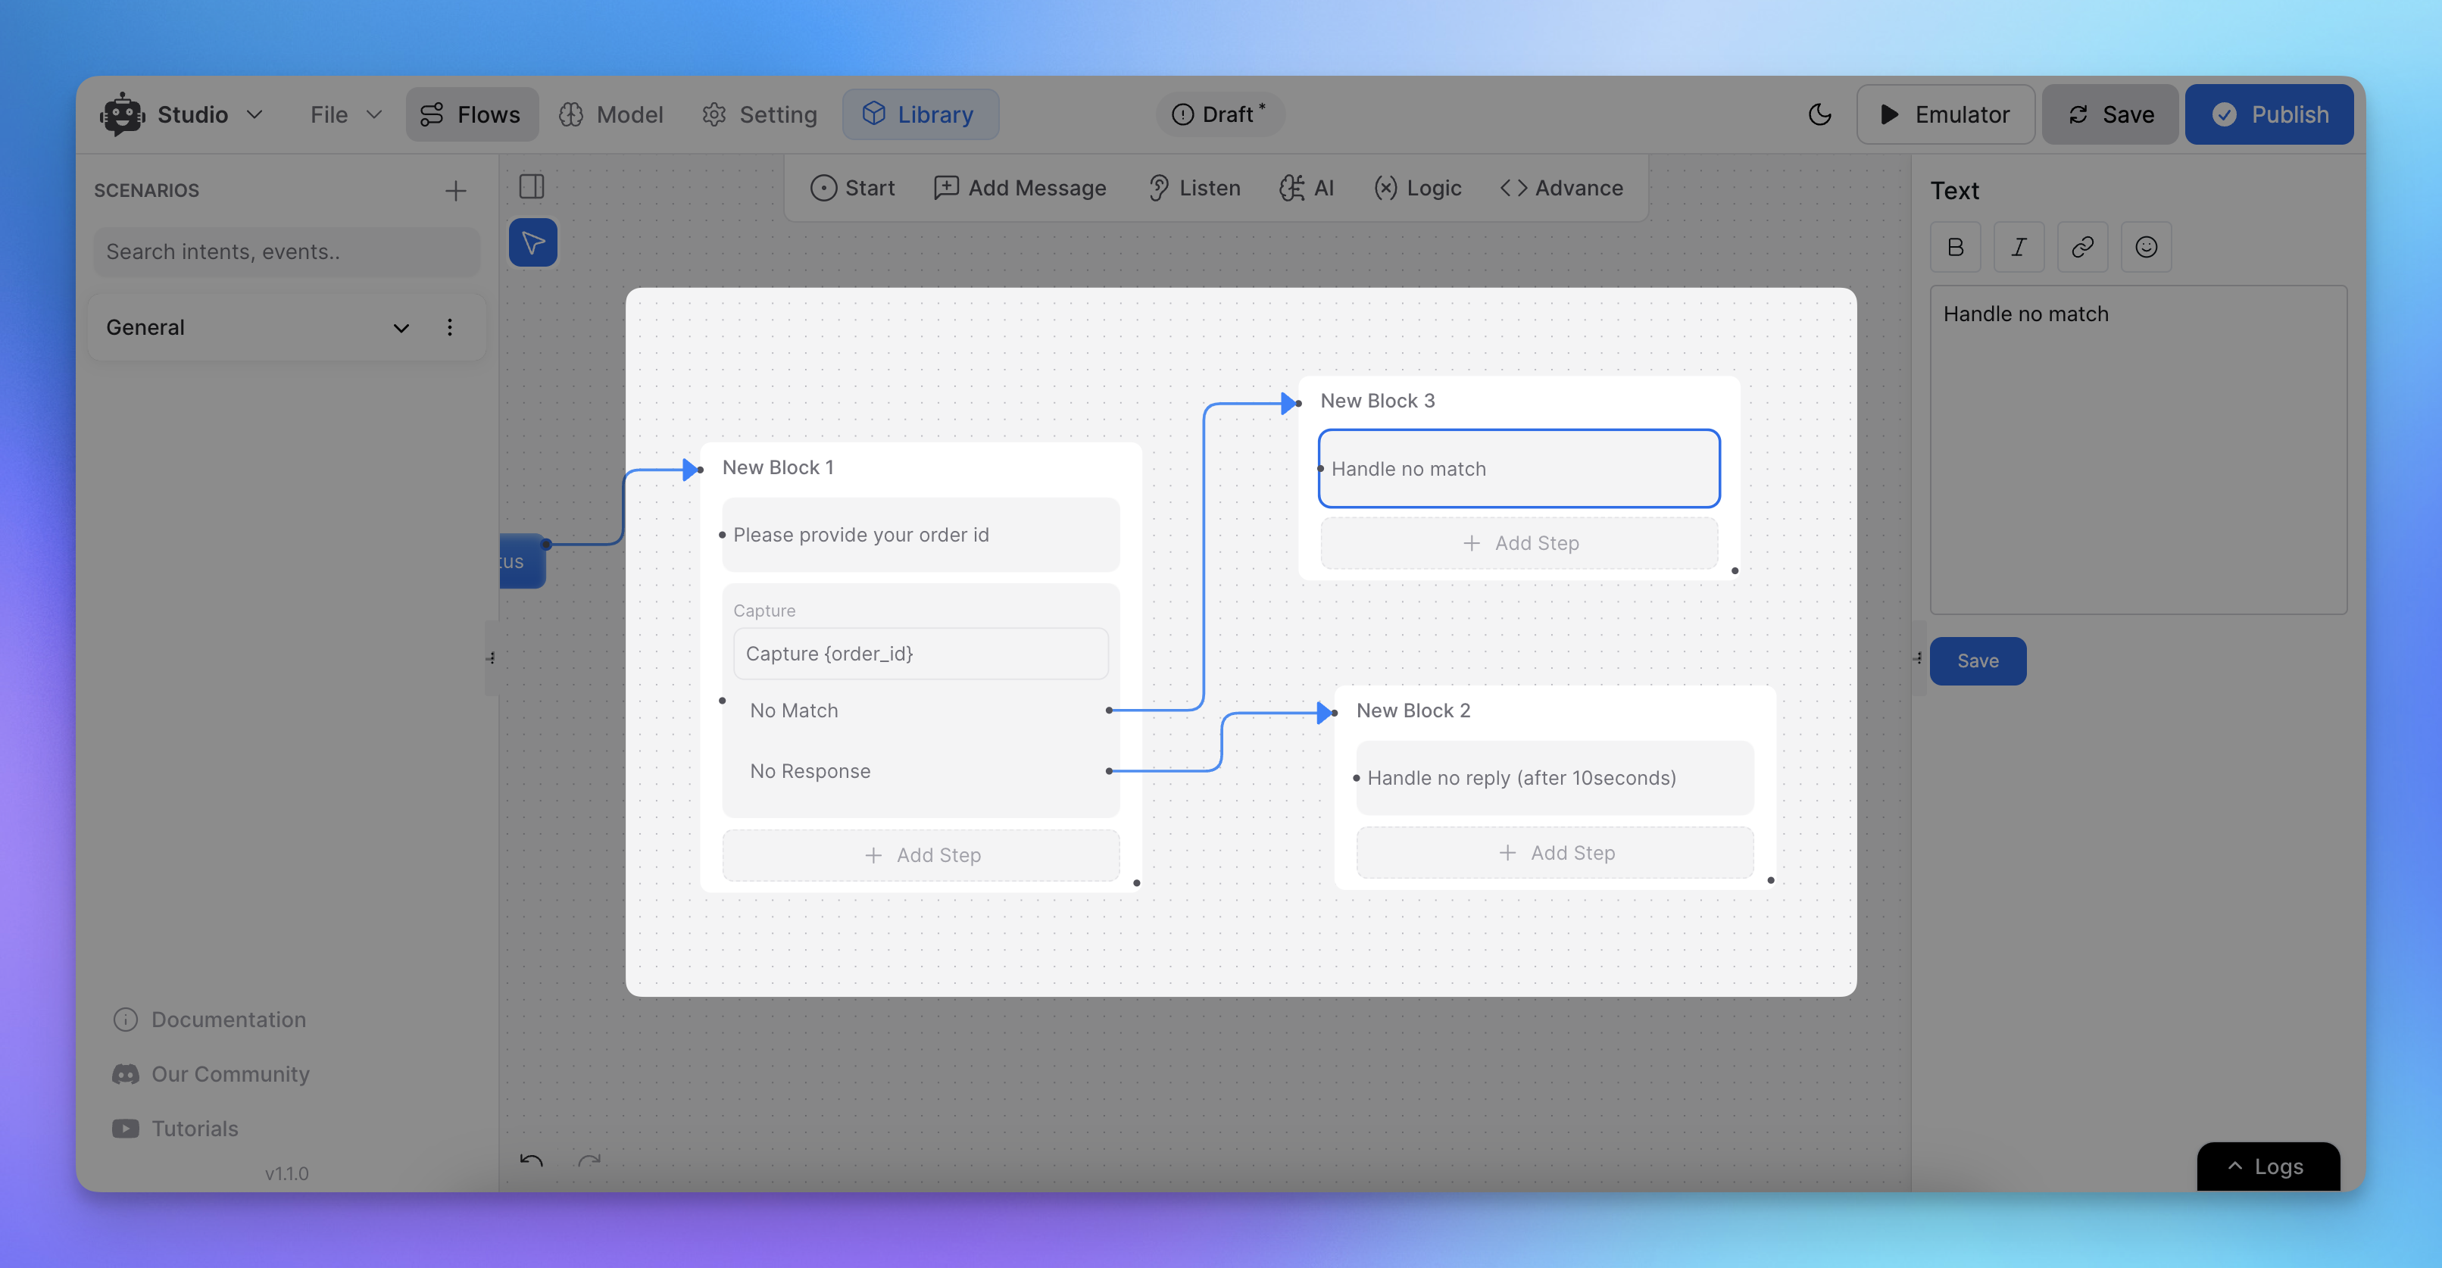
Task: Open the Library tab
Action: tap(920, 114)
